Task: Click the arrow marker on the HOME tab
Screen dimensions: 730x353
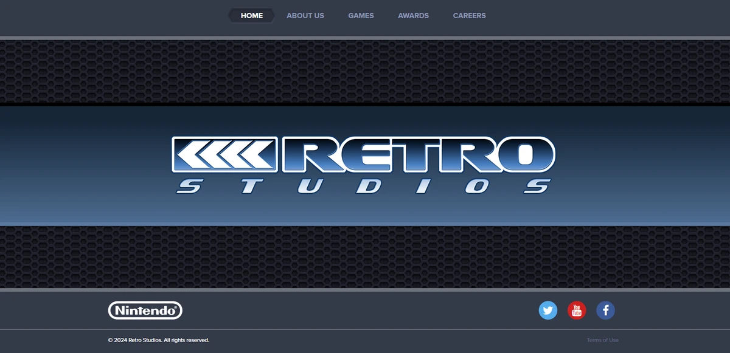Action: click(x=272, y=15)
